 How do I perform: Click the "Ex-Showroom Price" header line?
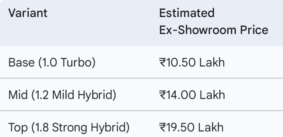[214, 30]
